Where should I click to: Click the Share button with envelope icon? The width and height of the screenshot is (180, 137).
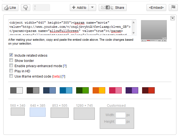tap(112, 8)
